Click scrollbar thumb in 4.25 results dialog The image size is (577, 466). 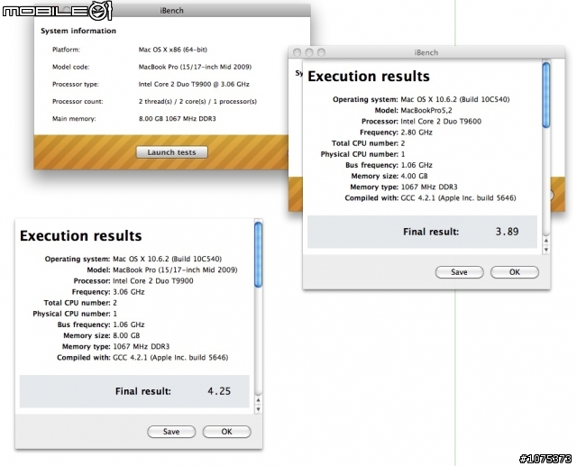tap(259, 254)
